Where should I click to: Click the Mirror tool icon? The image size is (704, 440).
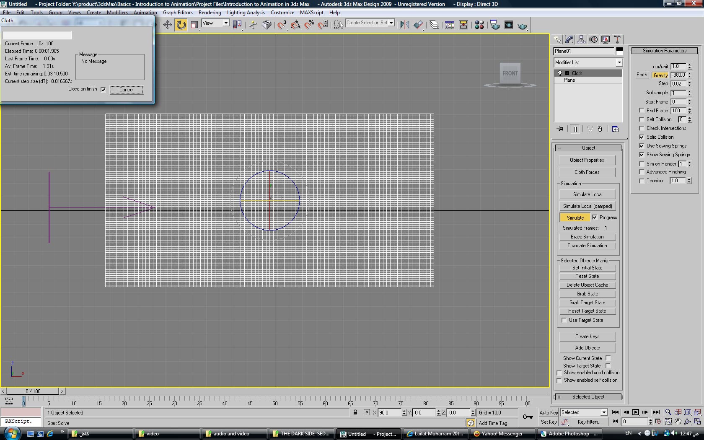[404, 25]
